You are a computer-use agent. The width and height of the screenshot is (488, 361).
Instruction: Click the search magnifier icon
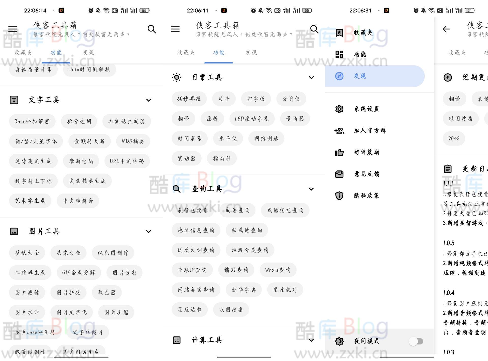click(x=152, y=29)
